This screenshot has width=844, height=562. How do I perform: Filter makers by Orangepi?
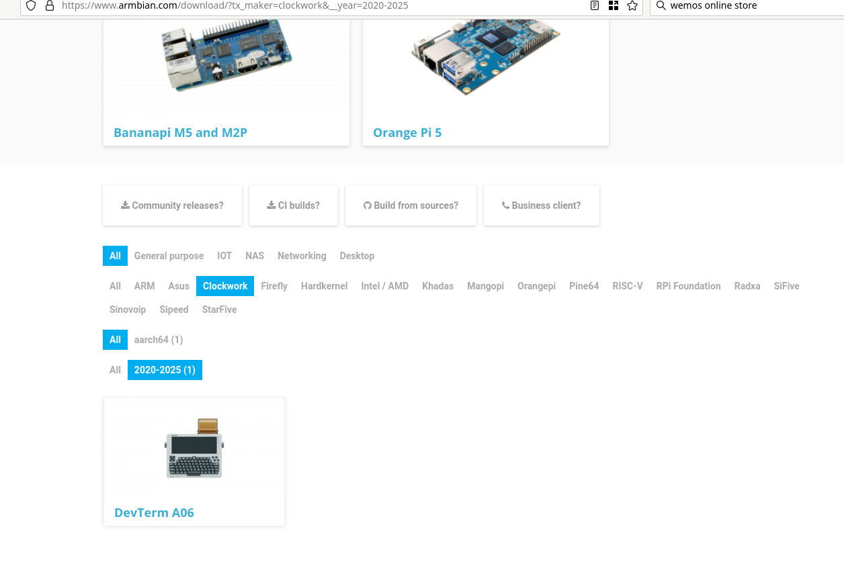pos(536,286)
